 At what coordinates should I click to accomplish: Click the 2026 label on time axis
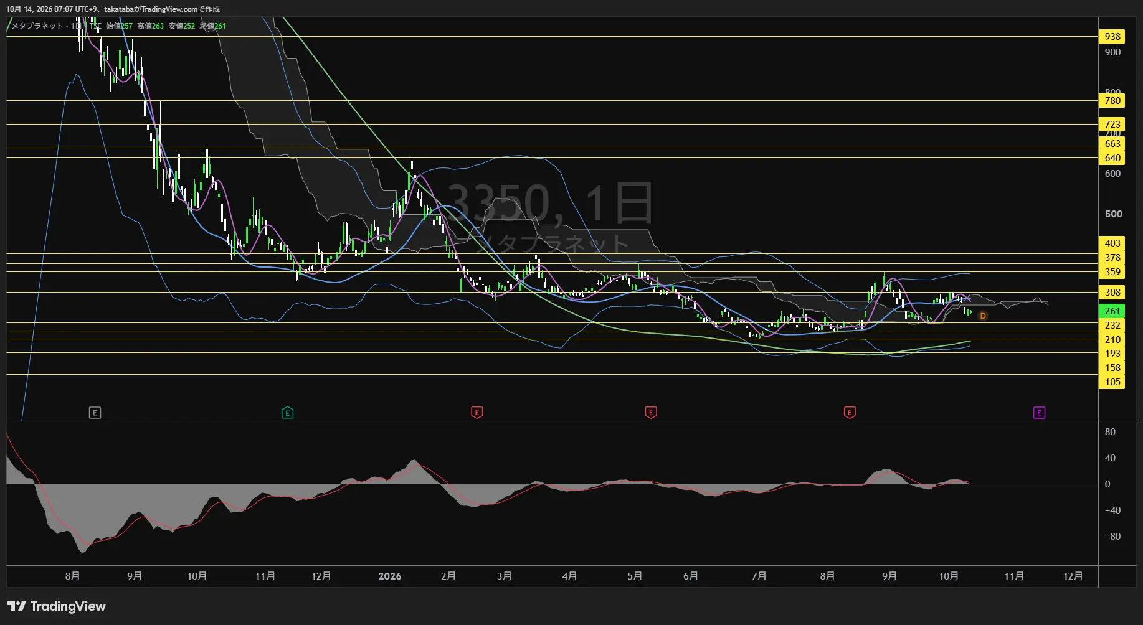[x=390, y=576]
